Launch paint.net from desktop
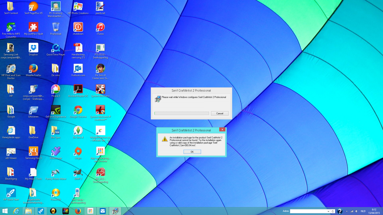 click(100, 8)
